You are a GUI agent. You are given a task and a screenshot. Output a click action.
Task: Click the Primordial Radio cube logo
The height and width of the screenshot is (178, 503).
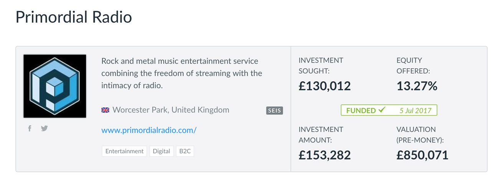(55, 86)
